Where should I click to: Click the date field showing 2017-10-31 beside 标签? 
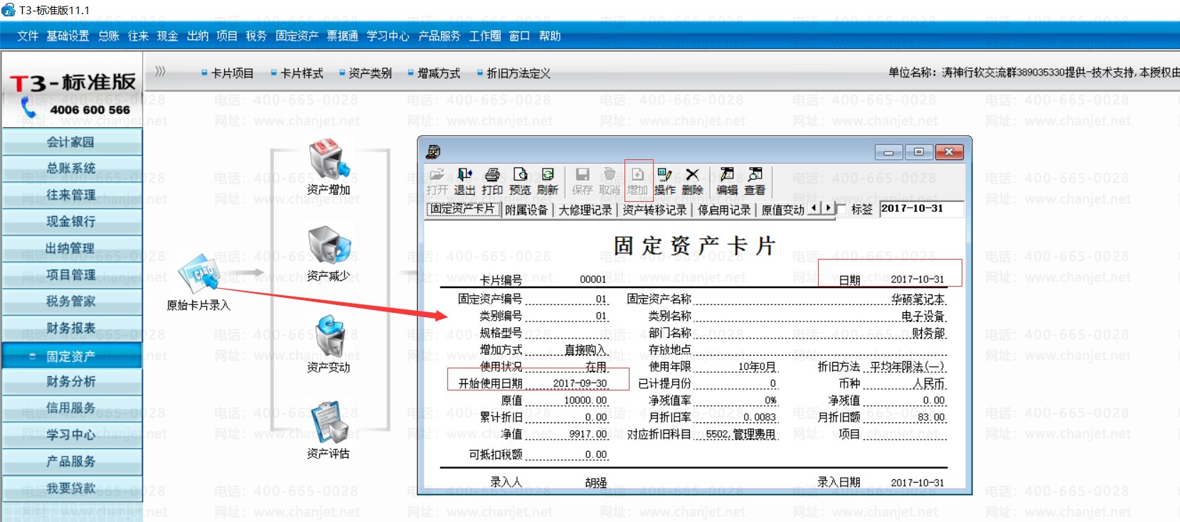pos(922,208)
